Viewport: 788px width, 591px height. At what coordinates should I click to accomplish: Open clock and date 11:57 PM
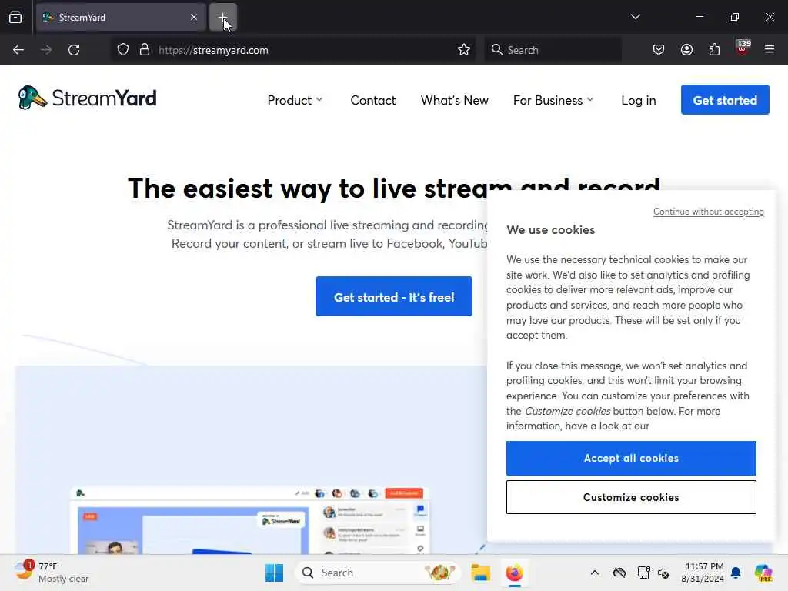703,573
